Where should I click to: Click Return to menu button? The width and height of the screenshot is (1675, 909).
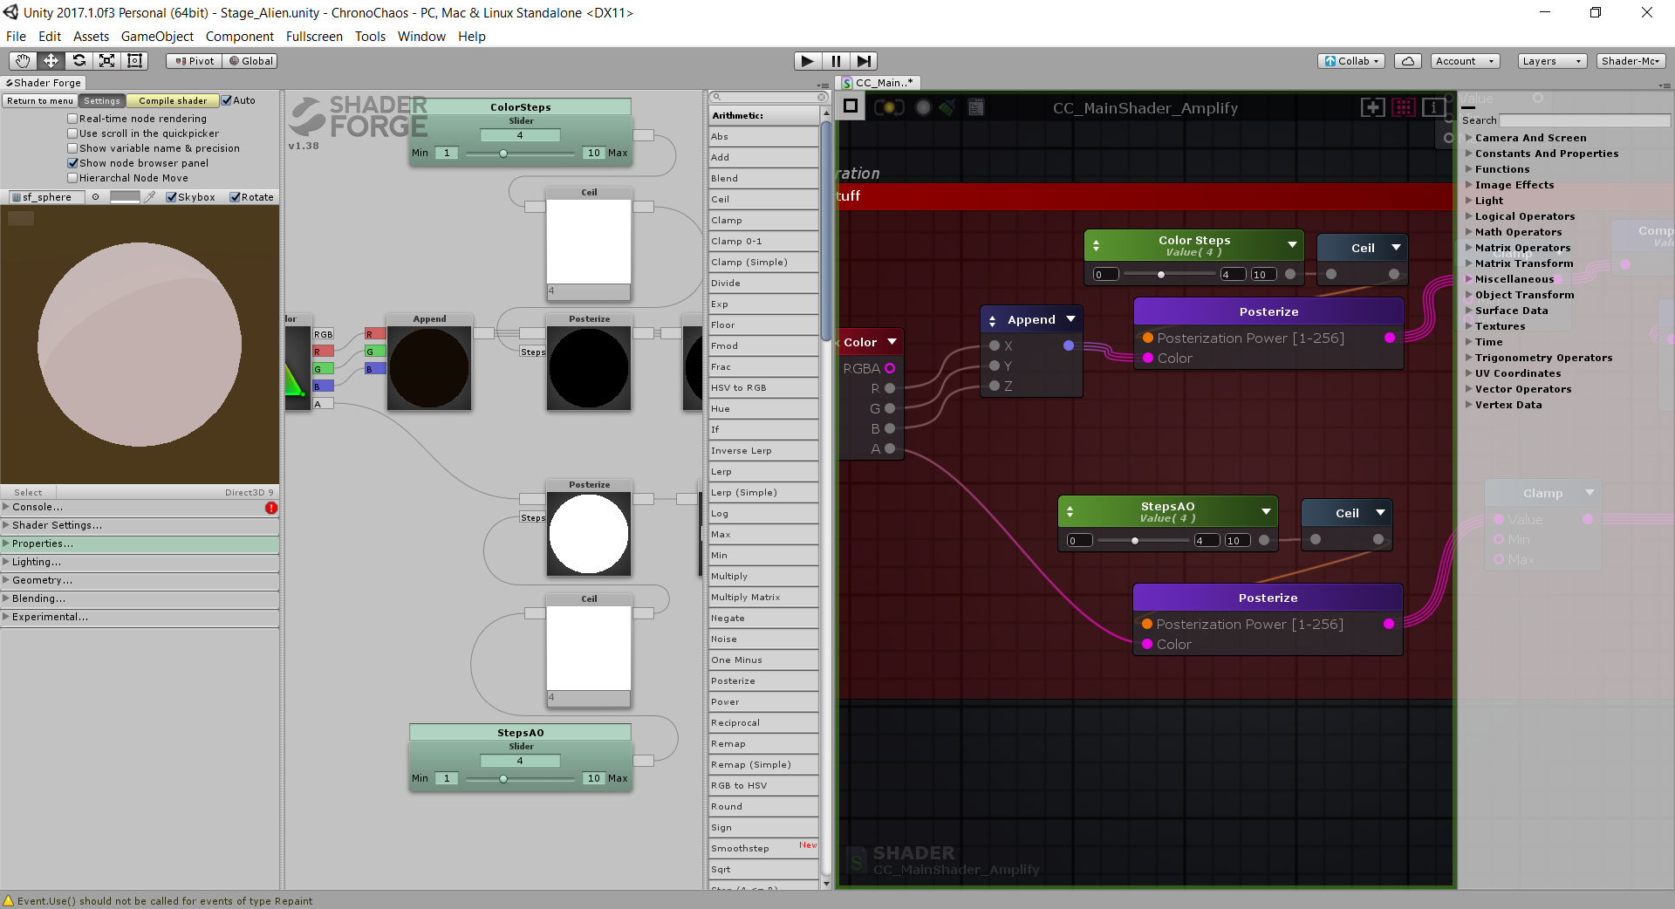point(40,101)
